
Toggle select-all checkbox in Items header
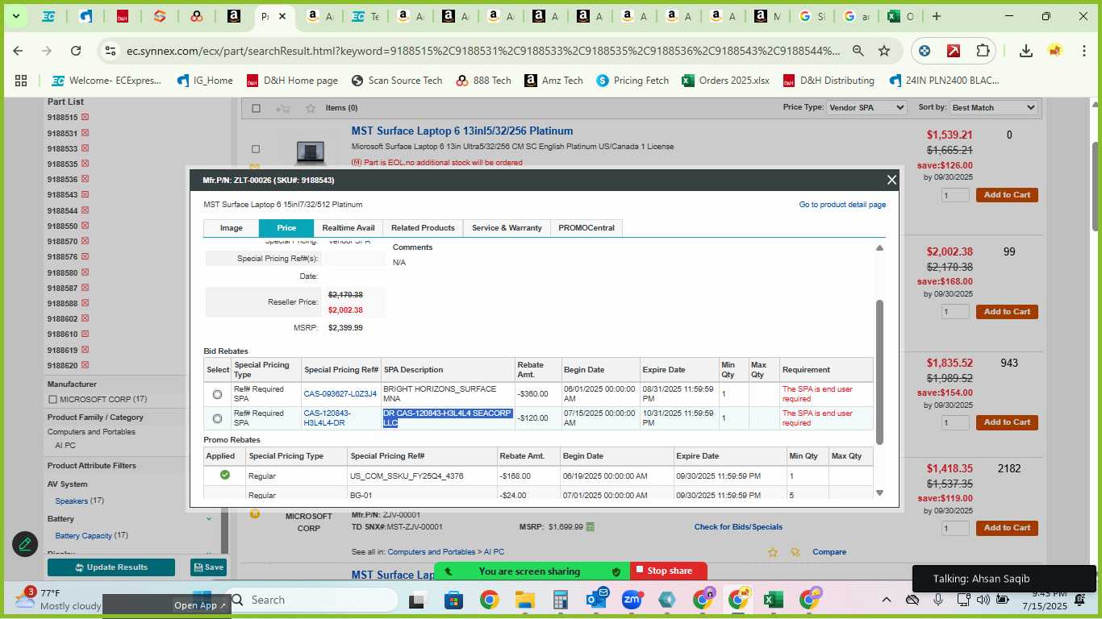pos(257,108)
